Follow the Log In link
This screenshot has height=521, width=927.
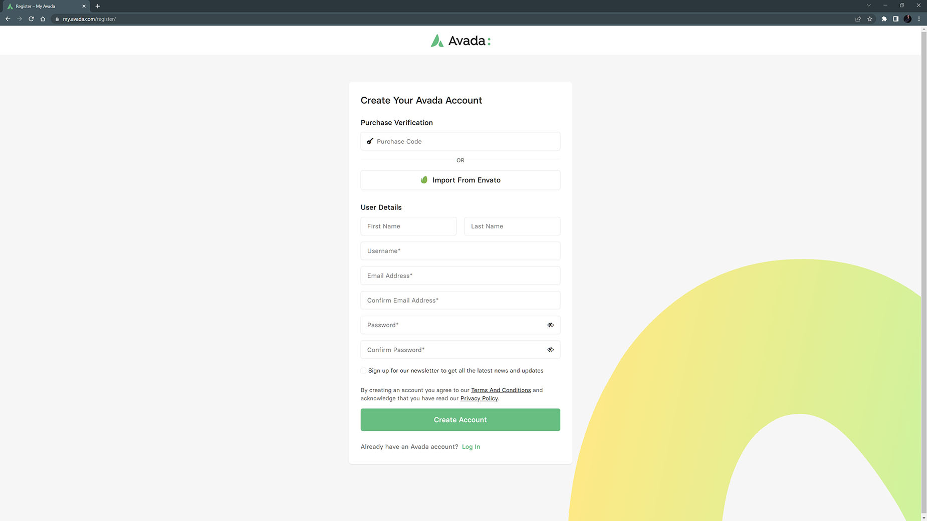point(471,447)
